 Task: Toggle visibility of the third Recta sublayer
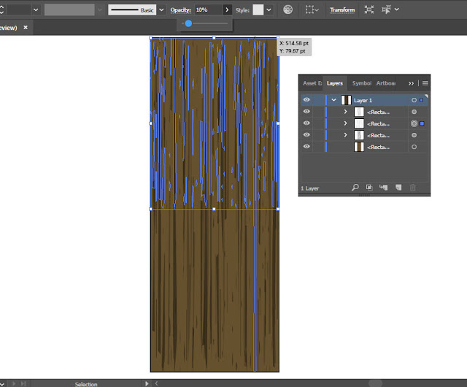[306, 135]
